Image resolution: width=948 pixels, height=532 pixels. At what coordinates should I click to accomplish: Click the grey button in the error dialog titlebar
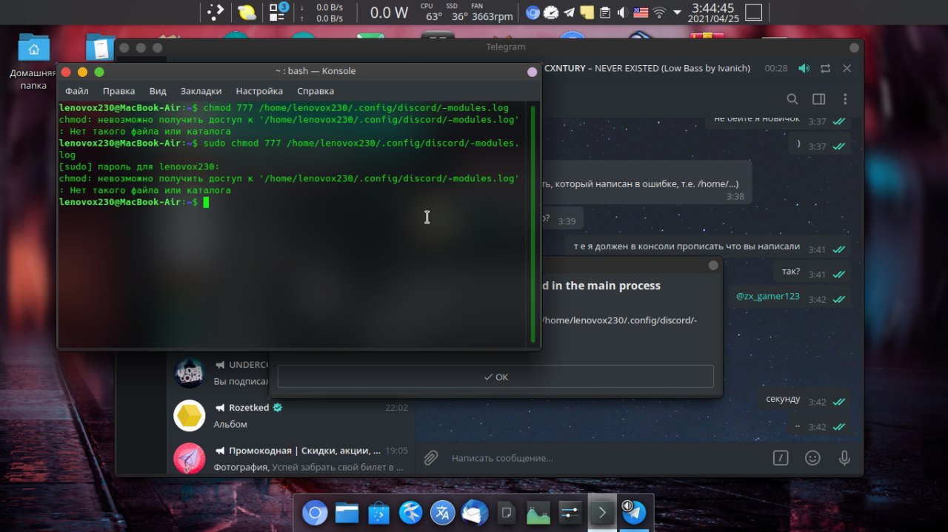(713, 266)
